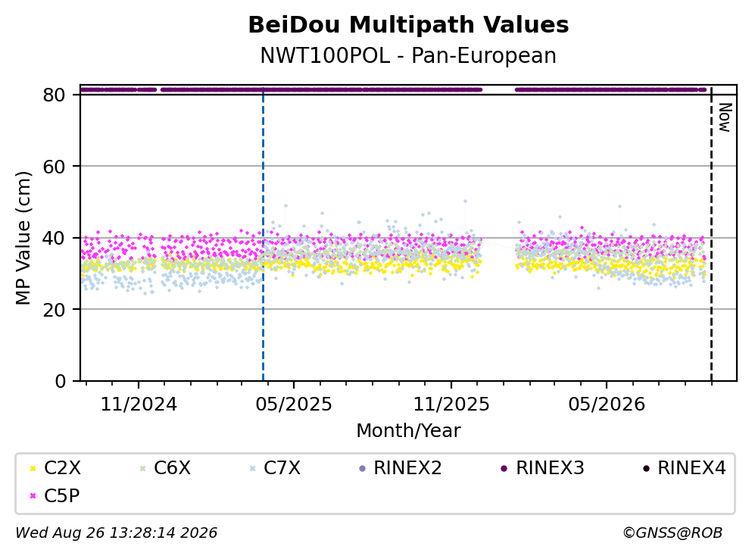Click the 05/2026 x-axis tick label

607,405
